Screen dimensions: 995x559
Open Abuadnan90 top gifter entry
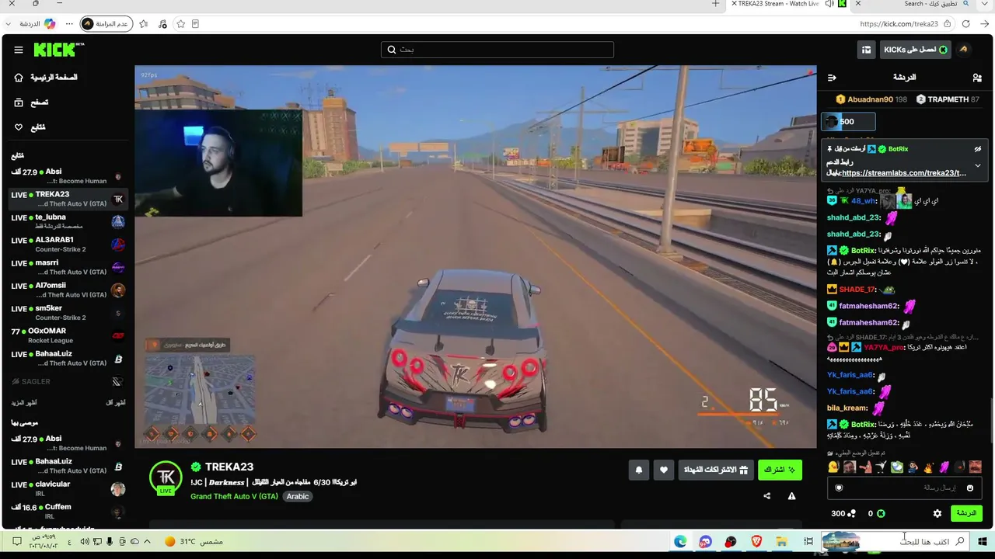[x=871, y=99]
